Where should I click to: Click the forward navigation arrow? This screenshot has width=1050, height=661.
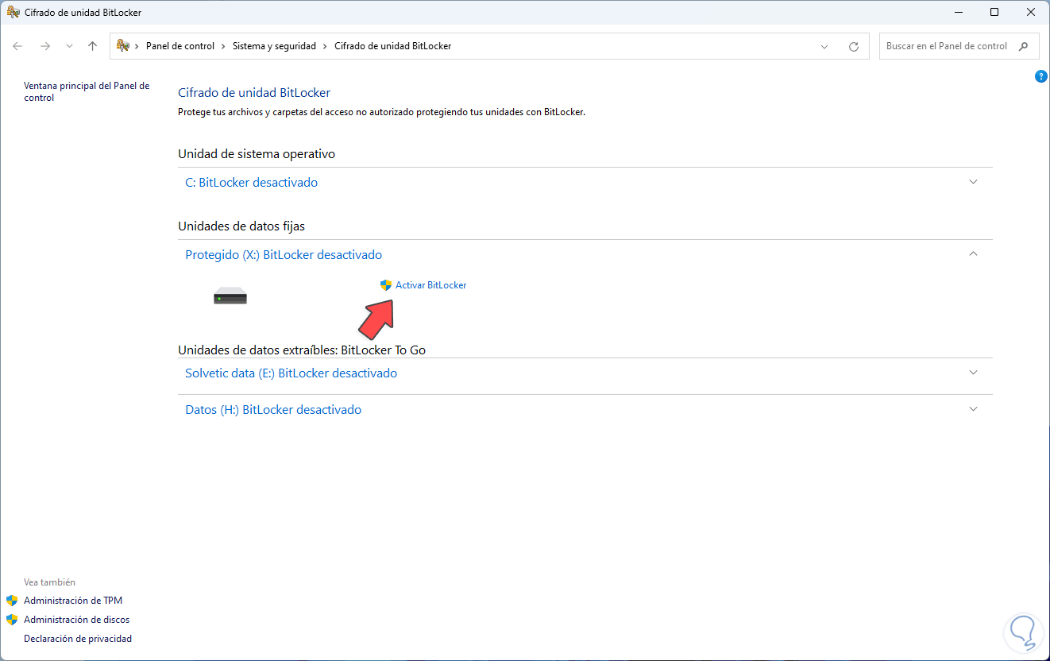(45, 46)
